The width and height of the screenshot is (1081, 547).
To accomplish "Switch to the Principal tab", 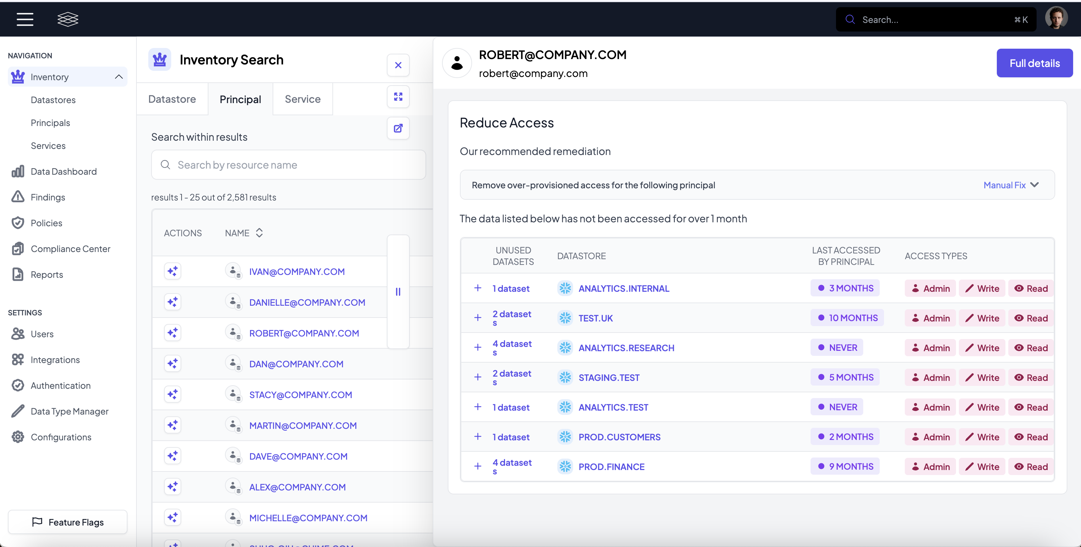I will coord(240,99).
